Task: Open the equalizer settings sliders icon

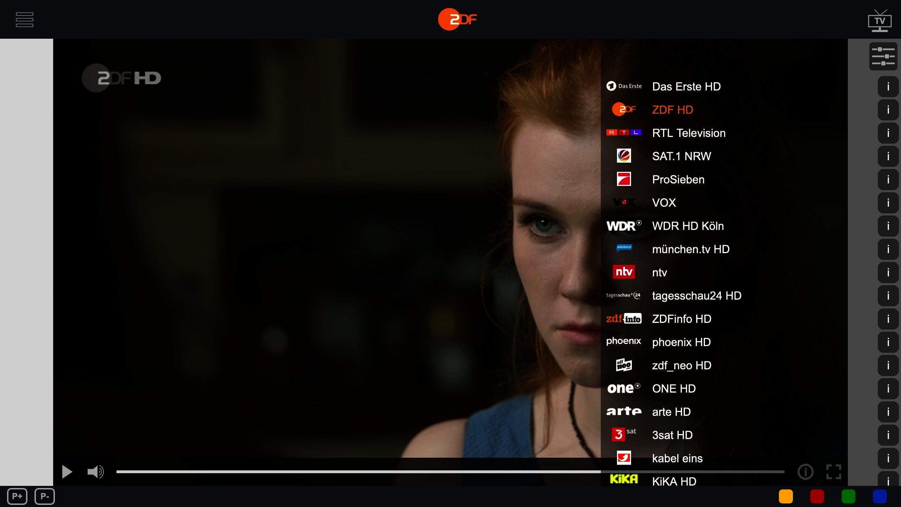Action: point(883,56)
